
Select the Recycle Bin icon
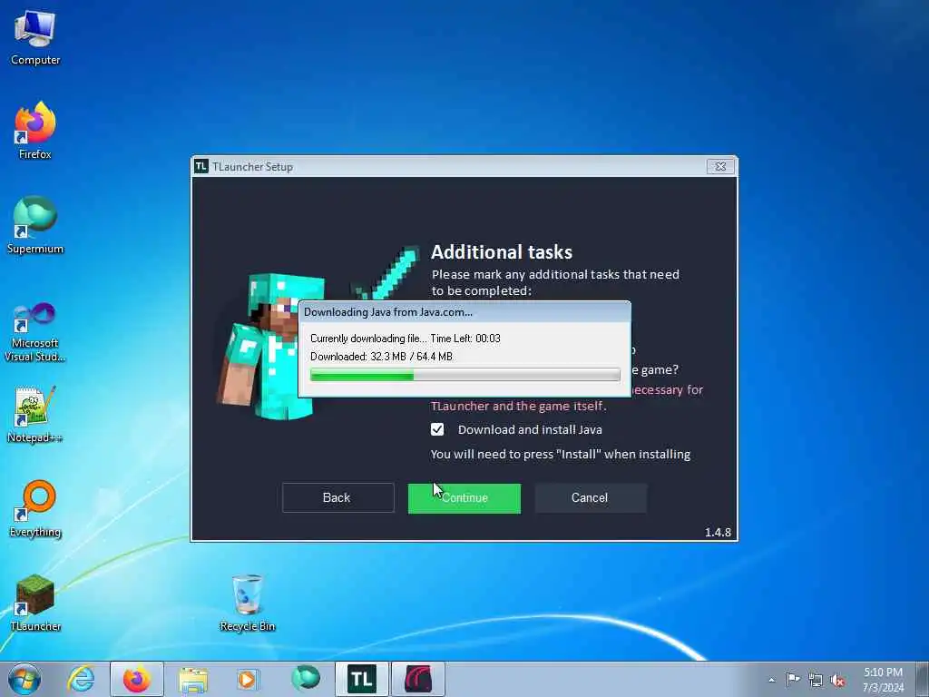coord(247,603)
